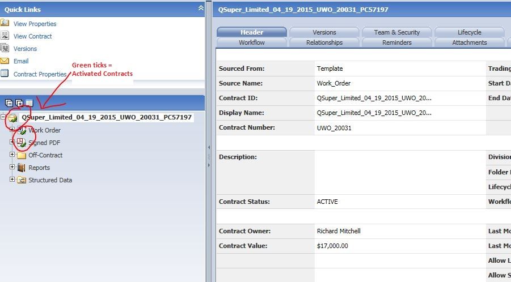Image resolution: width=511 pixels, height=282 pixels.
Task: Click the Contract Owner: label
Action: pyautogui.click(x=245, y=231)
